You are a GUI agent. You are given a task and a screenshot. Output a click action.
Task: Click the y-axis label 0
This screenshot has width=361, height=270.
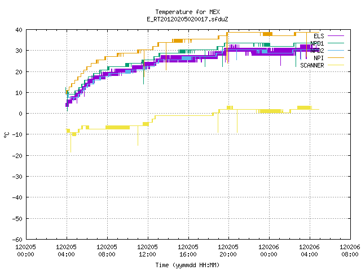pos(20,114)
